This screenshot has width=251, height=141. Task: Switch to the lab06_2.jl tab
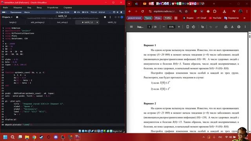112,22
